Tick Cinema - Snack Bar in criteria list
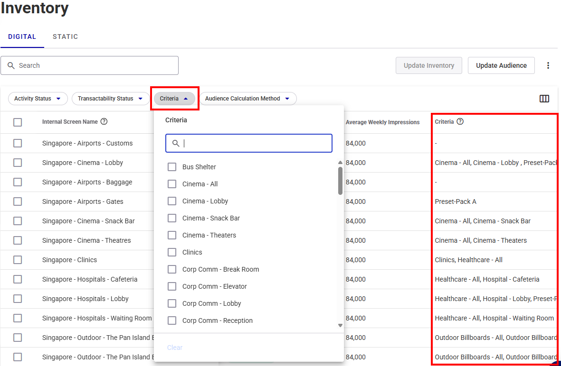 click(x=172, y=218)
